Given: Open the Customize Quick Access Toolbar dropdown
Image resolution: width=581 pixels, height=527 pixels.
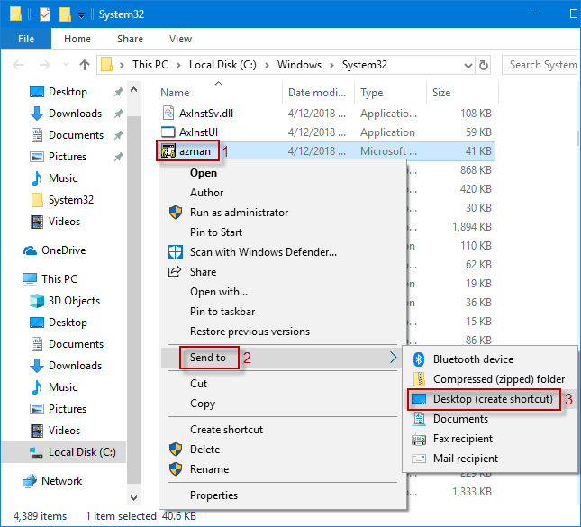Looking at the screenshot, I should (x=81, y=15).
